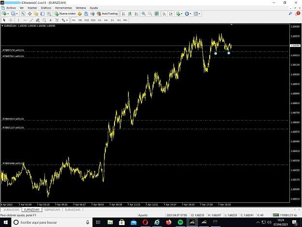Select the Fibonacci Retracement tool

pyautogui.click(x=44, y=20)
